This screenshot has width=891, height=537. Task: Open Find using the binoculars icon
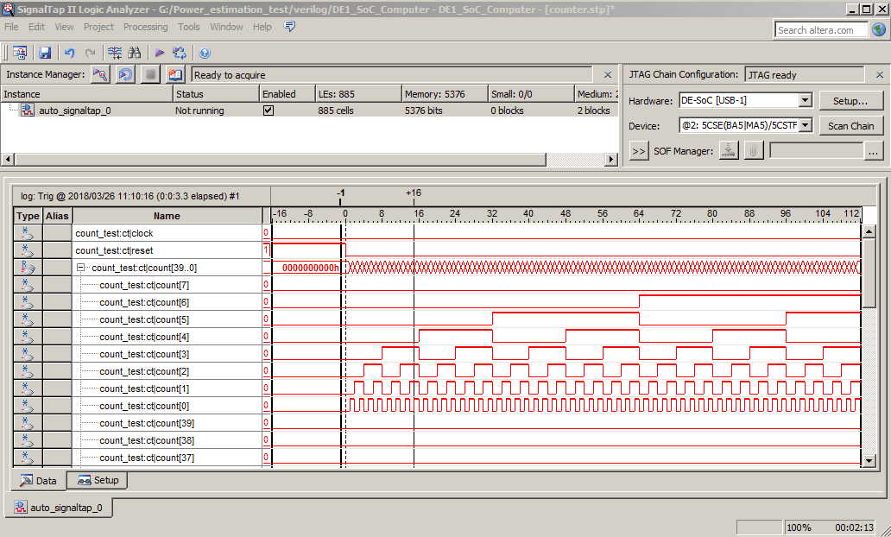(x=136, y=53)
